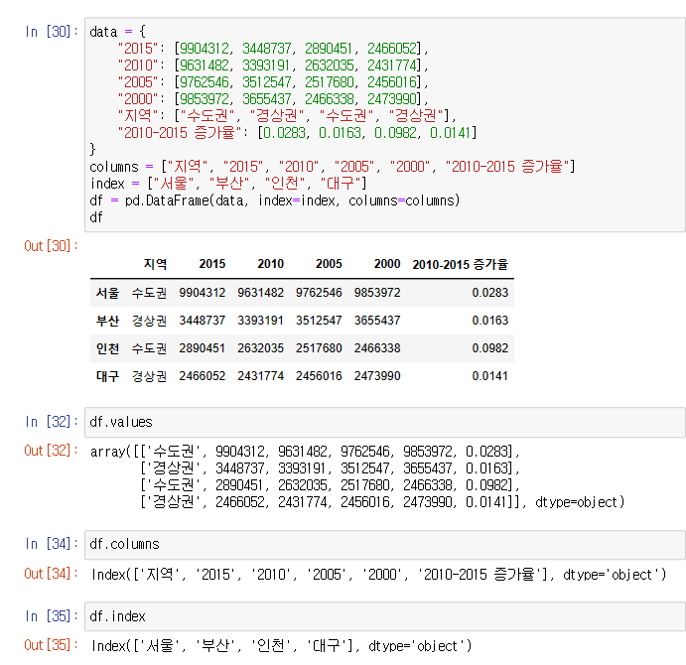
Task: Click 경상권 cell in the 대구 row
Action: tap(149, 376)
